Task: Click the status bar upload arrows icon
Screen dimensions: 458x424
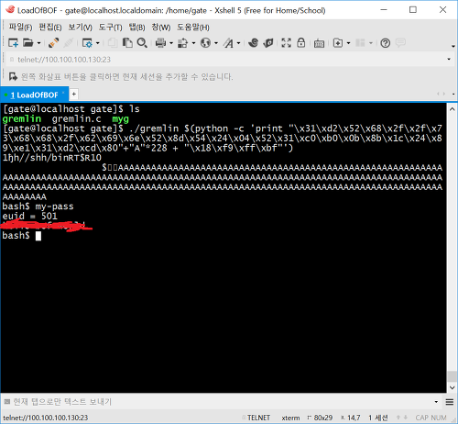Action: click(402, 418)
